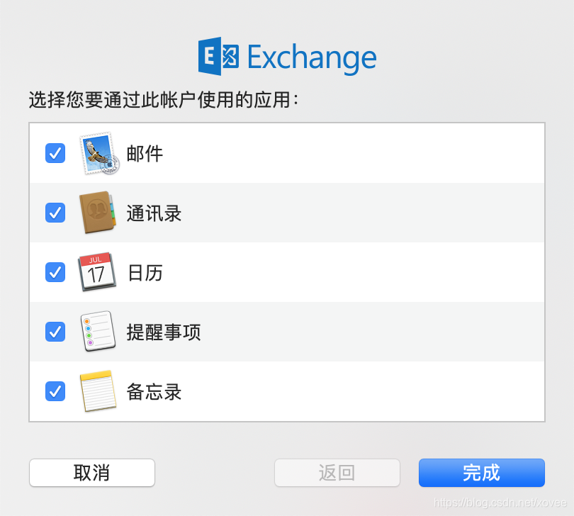Viewport: 574px width, 516px height.
Task: Click the Calendar JUL 17 icon
Action: pyautogui.click(x=97, y=271)
